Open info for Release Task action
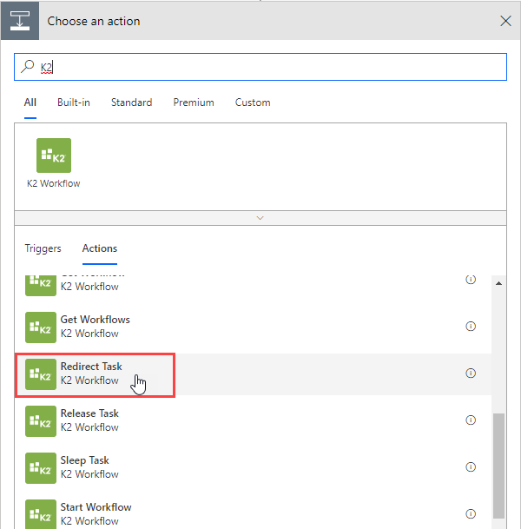The width and height of the screenshot is (521, 529). pos(471,420)
